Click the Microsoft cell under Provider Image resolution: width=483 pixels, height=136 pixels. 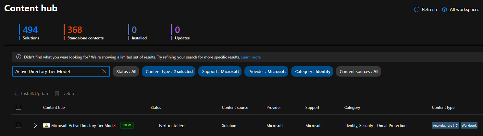coord(275,125)
